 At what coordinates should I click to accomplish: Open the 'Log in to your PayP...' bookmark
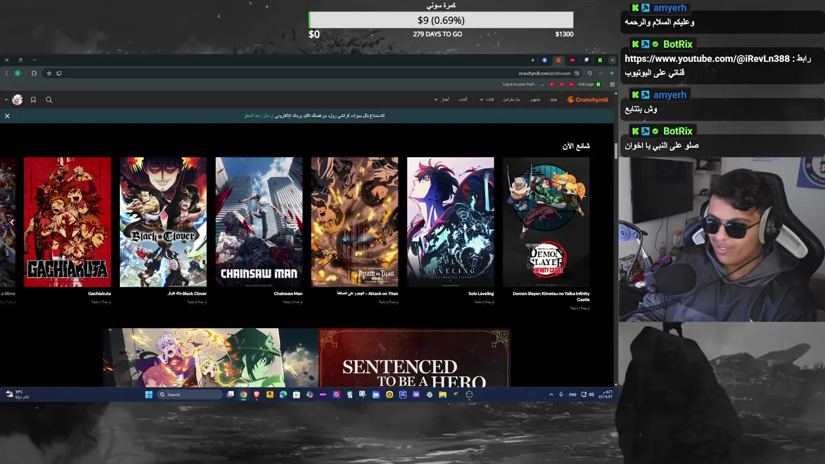click(523, 84)
